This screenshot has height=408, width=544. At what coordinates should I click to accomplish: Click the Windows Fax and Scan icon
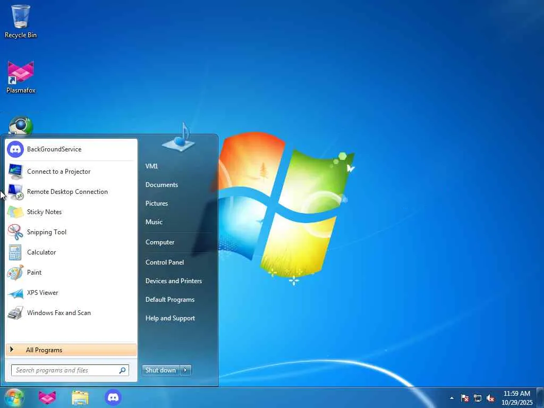(15, 312)
